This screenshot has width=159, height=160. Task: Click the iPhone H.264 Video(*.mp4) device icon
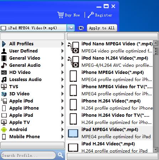73,105
